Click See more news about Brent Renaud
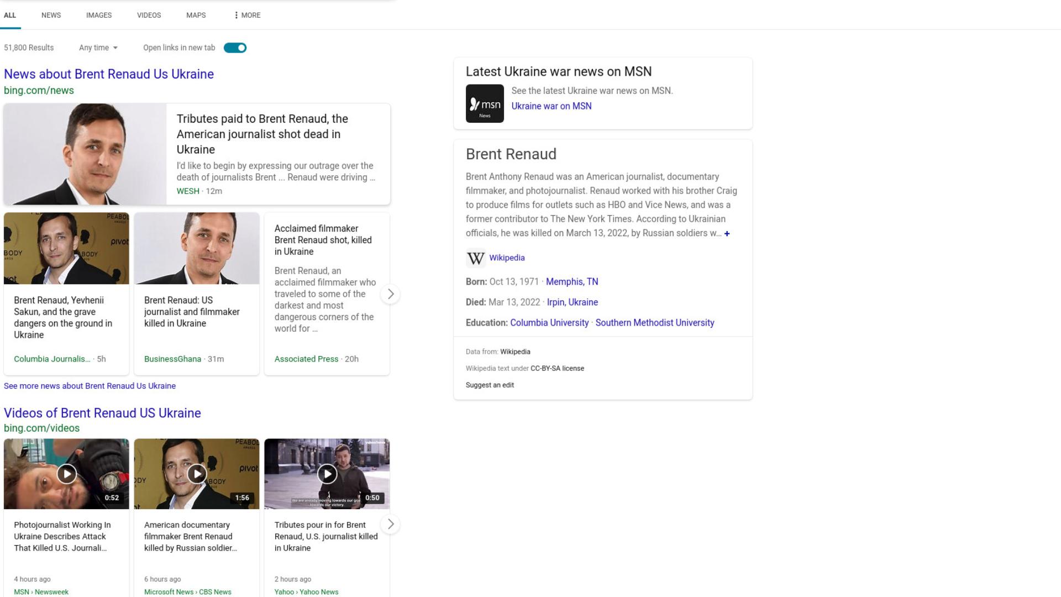Viewport: 1061px width, 597px height. click(x=90, y=386)
